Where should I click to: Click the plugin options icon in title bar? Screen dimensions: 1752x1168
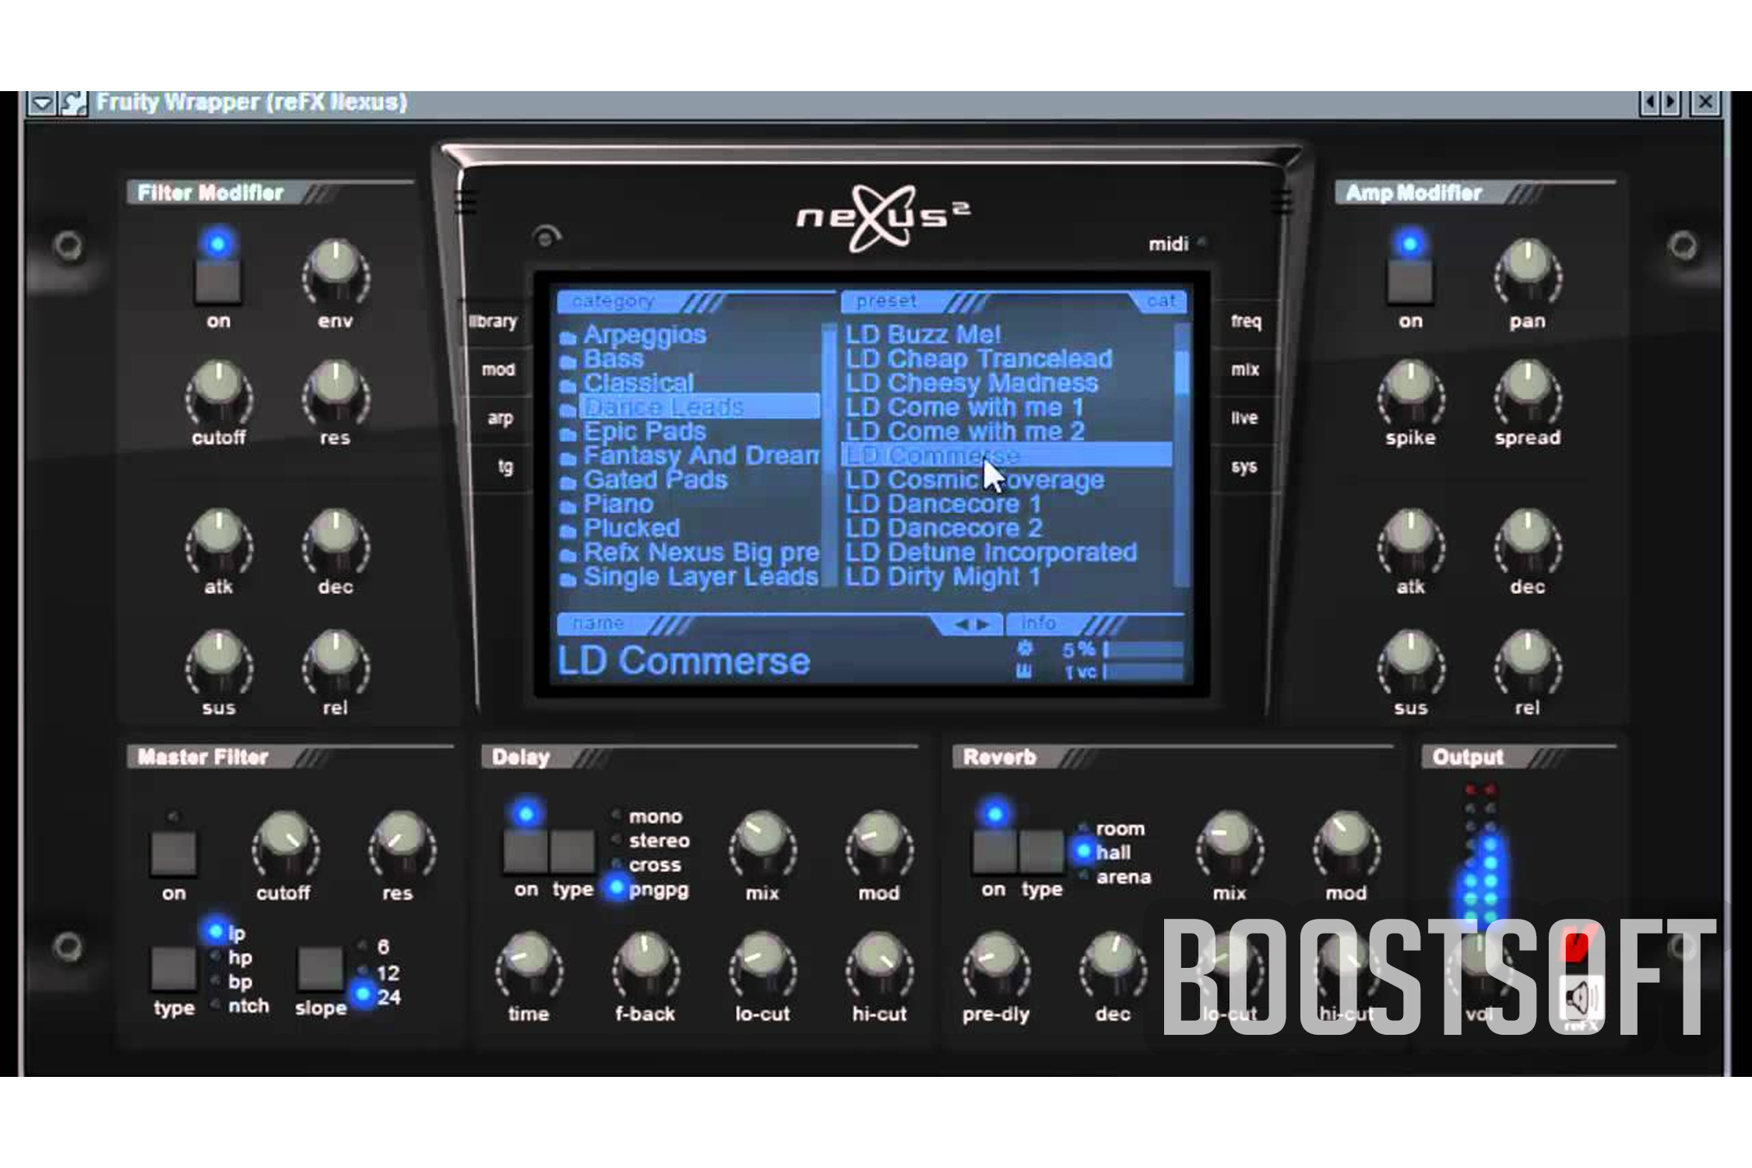click(x=74, y=103)
